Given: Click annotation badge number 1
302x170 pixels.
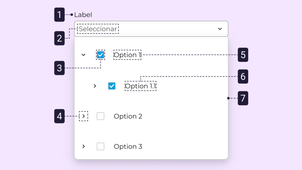Looking at the screenshot, I should (59, 15).
